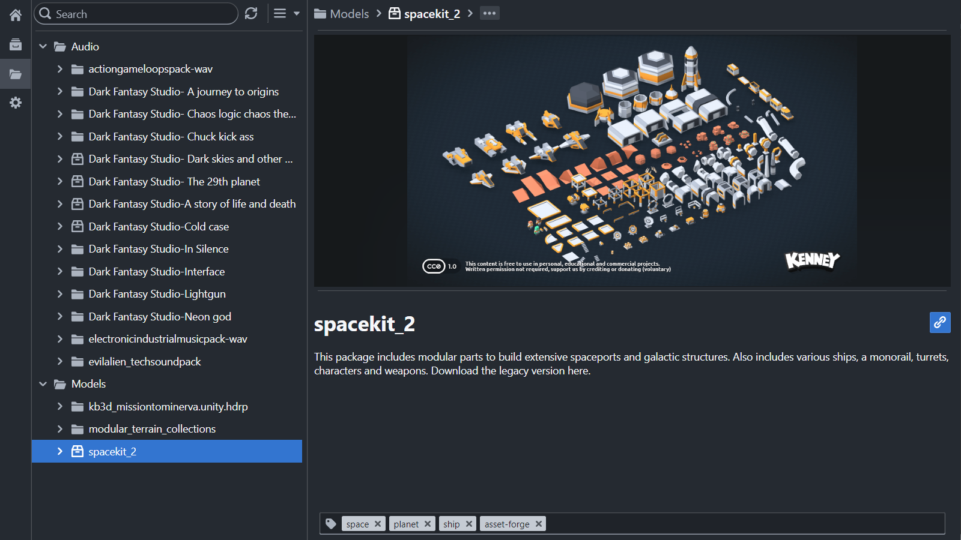961x540 pixels.
Task: Select Dark Fantasy Studio-A story of life and death
Action: click(192, 204)
